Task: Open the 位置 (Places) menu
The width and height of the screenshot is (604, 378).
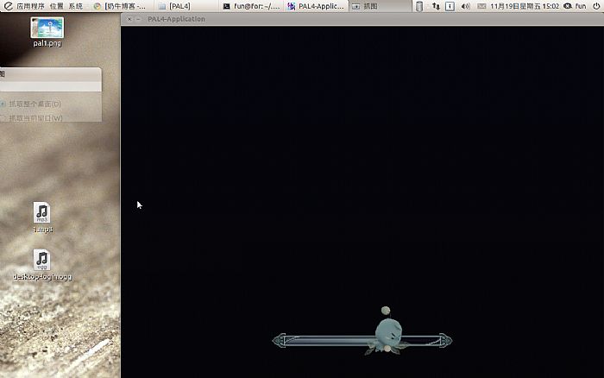Action: pos(56,5)
